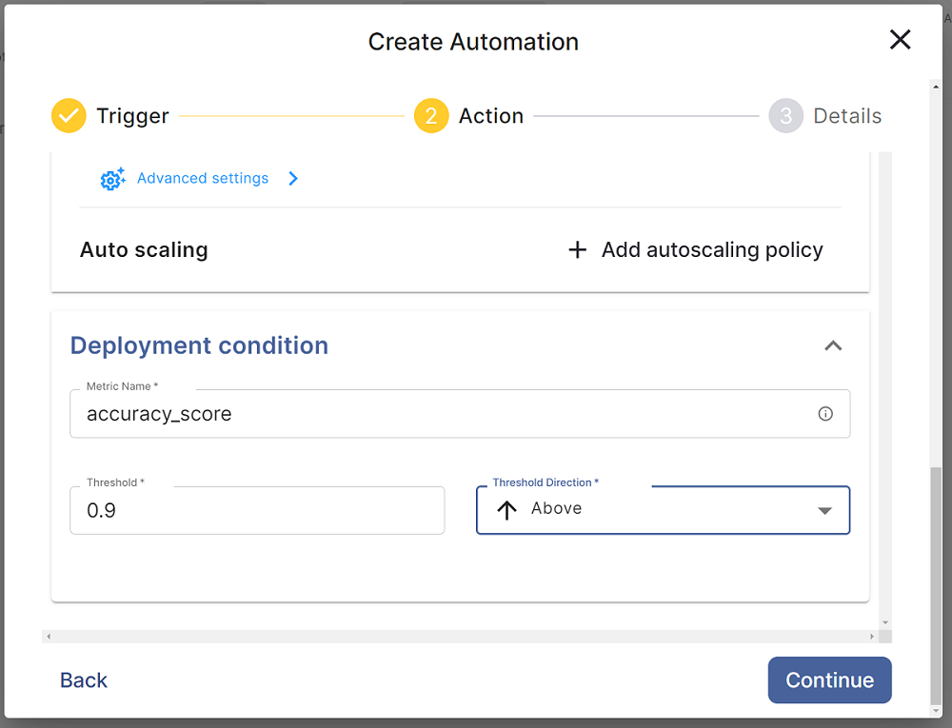Click the Trigger step checkmark icon
This screenshot has height=728, width=952.
coord(69,115)
